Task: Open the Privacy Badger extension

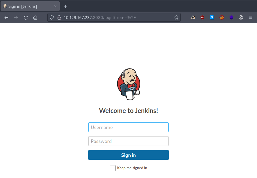Action: [x=193, y=17]
